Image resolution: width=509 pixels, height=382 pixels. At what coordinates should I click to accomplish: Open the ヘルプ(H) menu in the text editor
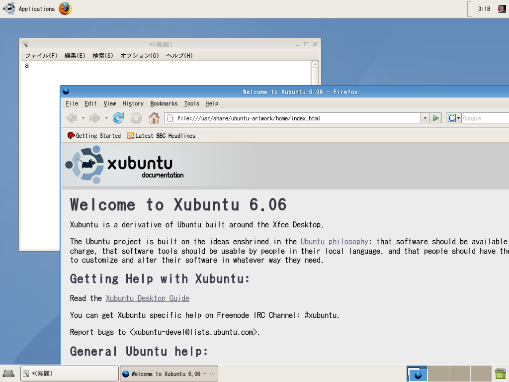[179, 56]
